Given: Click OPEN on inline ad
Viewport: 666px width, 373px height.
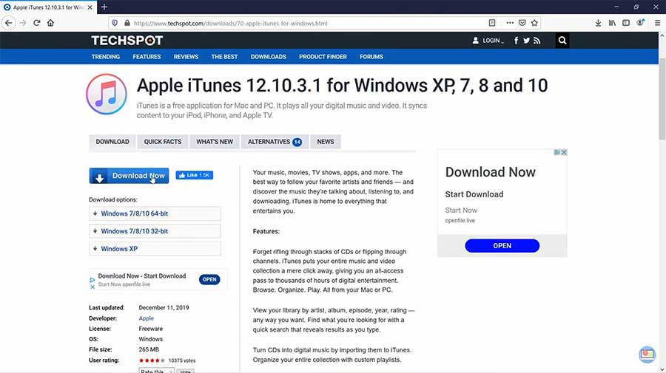Looking at the screenshot, I should (x=209, y=279).
